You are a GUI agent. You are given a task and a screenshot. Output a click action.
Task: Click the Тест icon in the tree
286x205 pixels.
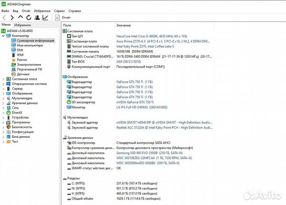[x=8, y=141]
